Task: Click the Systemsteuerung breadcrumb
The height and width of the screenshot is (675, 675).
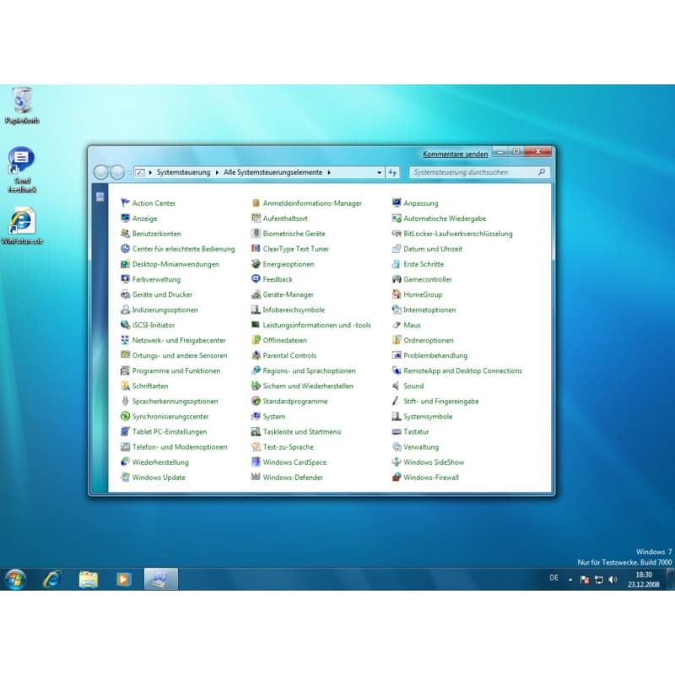Action: 183,172
